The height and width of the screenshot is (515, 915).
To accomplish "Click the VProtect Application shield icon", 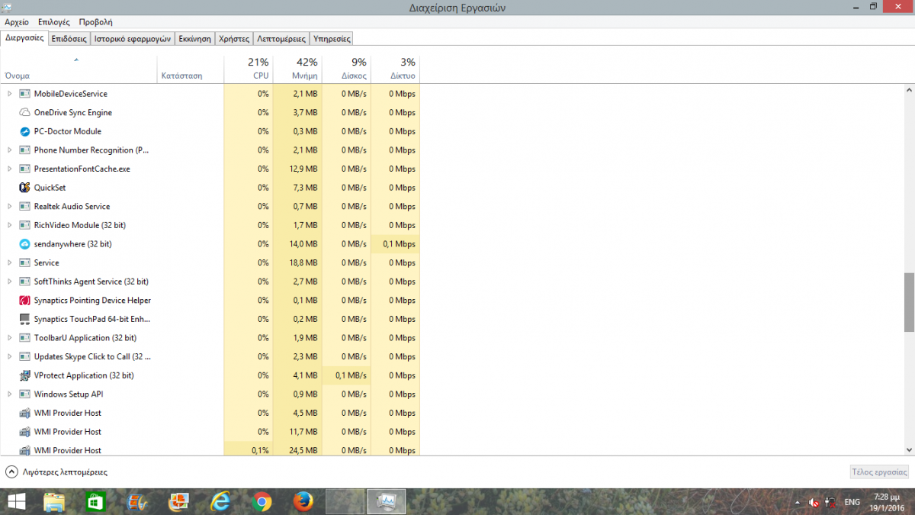I will (x=24, y=375).
